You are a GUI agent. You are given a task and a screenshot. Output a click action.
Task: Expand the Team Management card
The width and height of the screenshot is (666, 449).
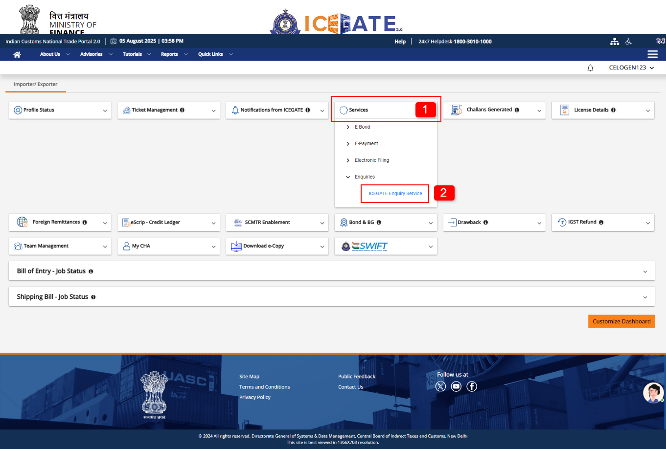click(x=105, y=247)
